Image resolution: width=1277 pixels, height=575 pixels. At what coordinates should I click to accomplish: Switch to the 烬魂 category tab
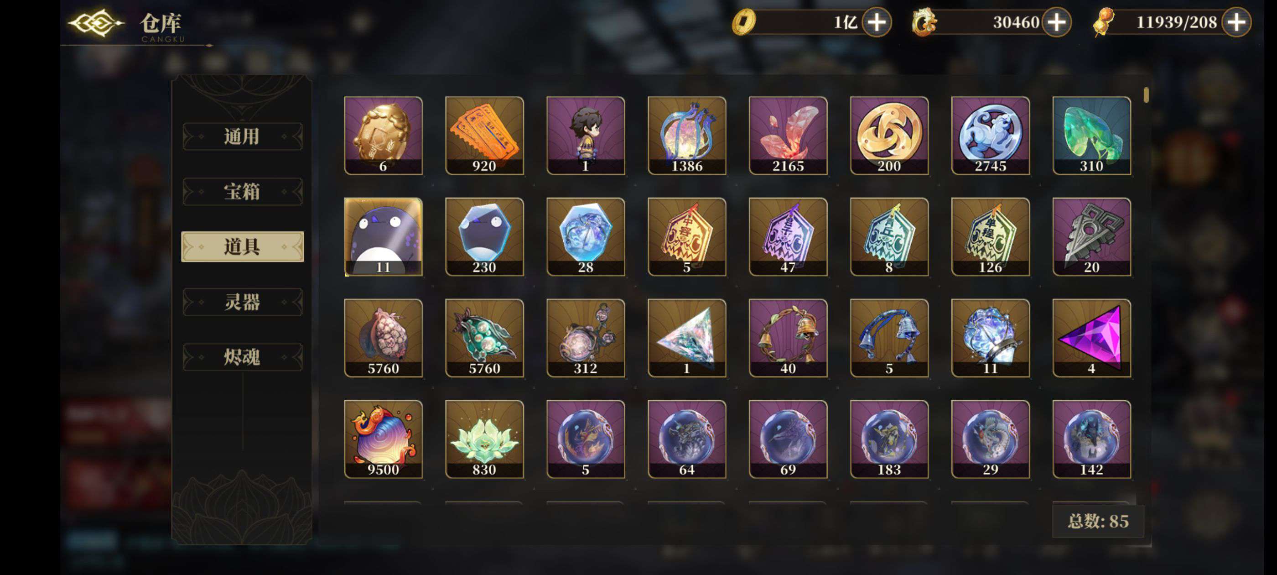243,357
